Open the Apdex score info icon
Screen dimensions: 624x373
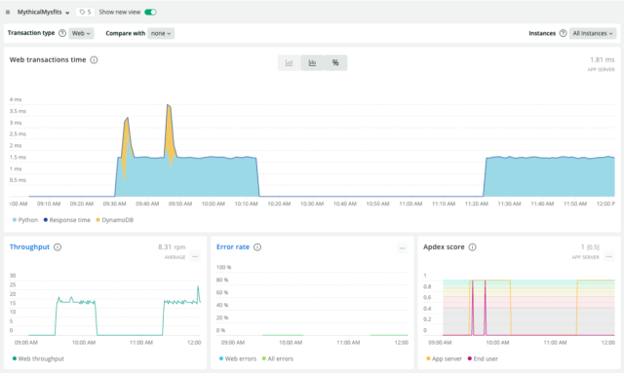pyautogui.click(x=472, y=247)
